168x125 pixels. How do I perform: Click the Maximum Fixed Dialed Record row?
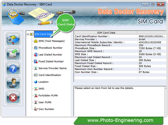pos(120,63)
